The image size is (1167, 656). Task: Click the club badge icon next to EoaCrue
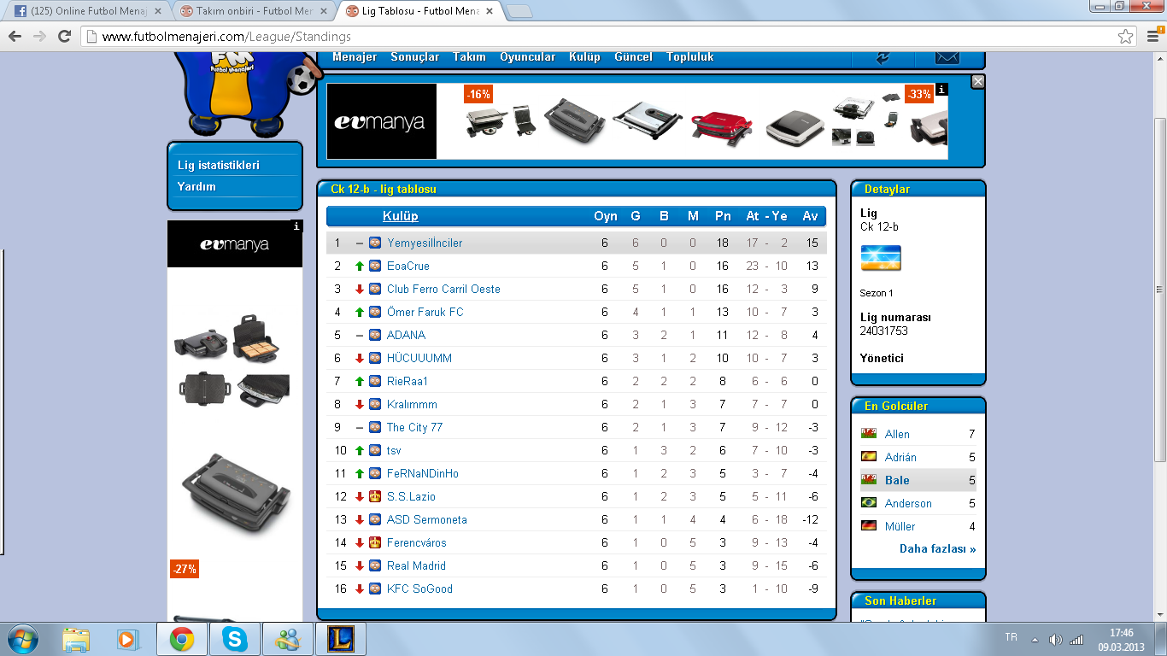pyautogui.click(x=375, y=266)
